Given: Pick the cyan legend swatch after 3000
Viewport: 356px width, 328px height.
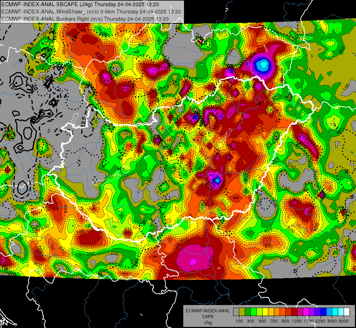Looking at the screenshot, I should [x=335, y=312].
